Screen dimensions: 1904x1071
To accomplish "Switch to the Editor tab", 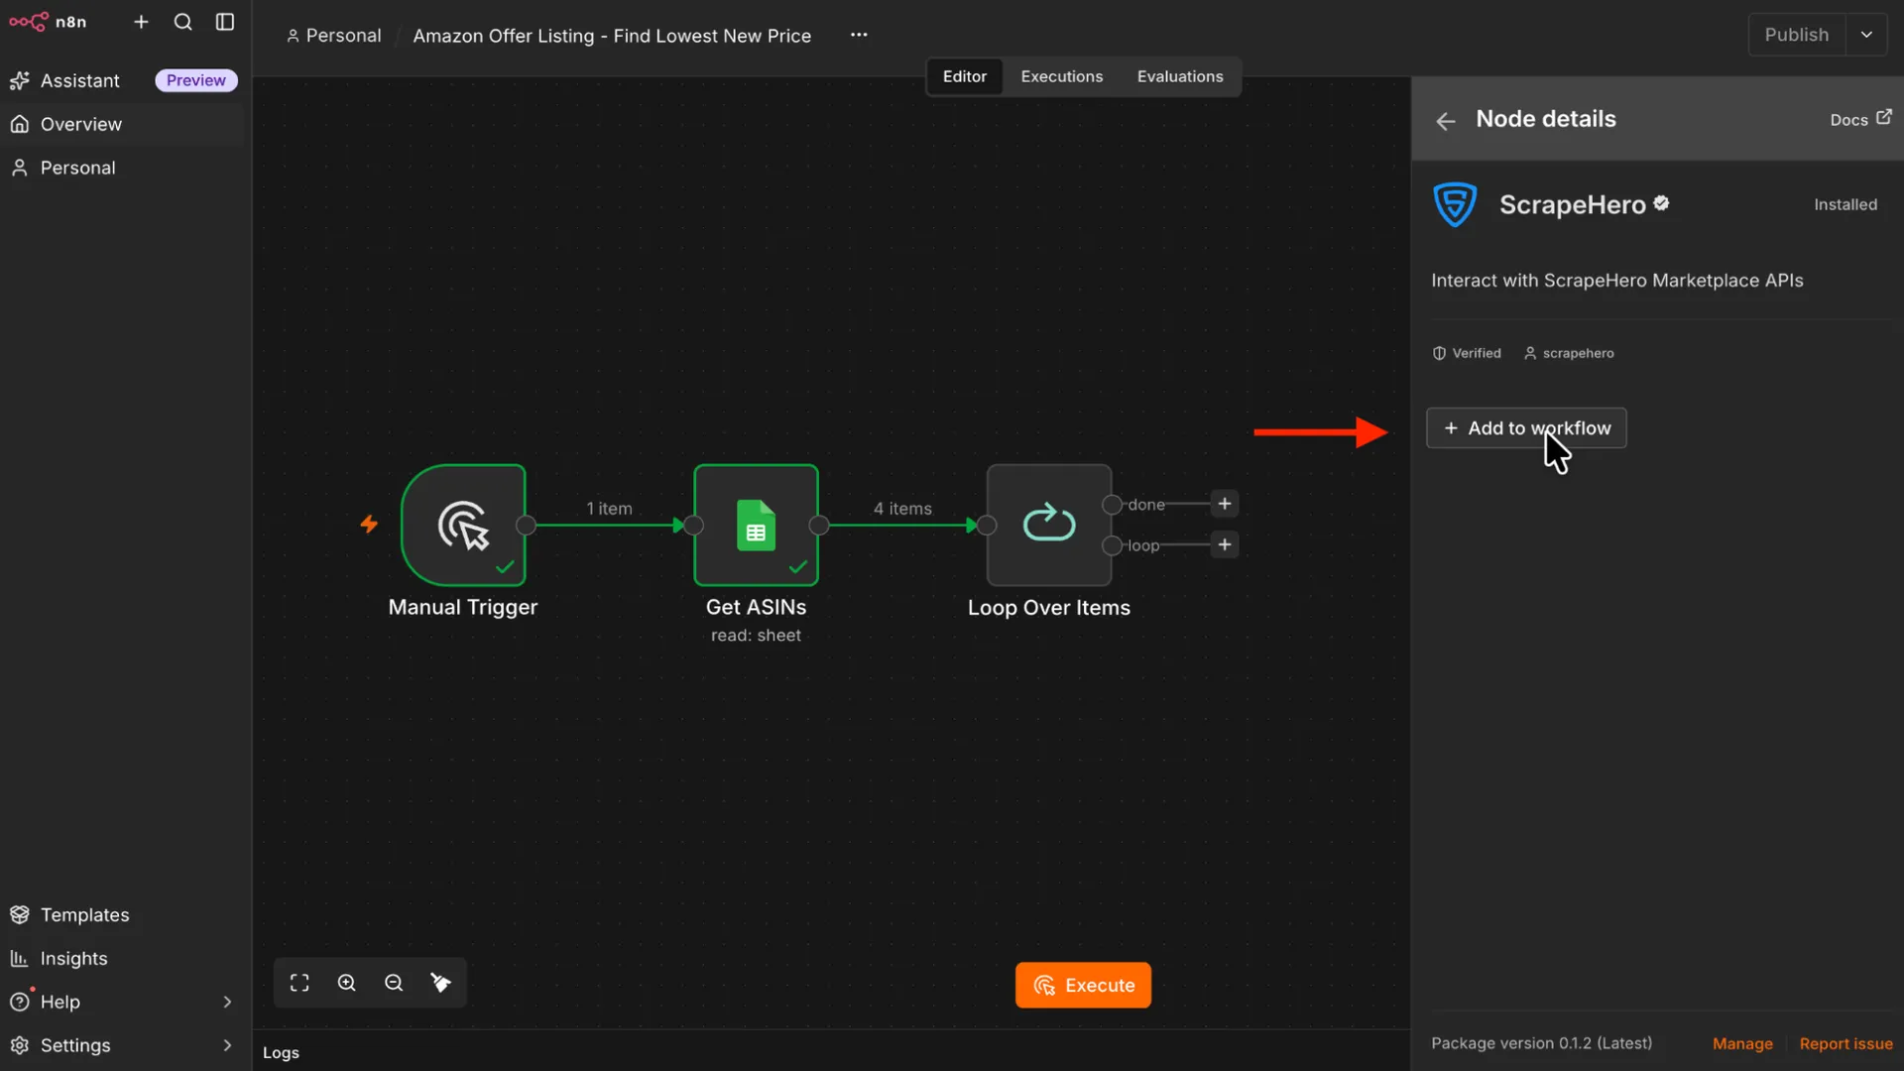I will [x=964, y=76].
